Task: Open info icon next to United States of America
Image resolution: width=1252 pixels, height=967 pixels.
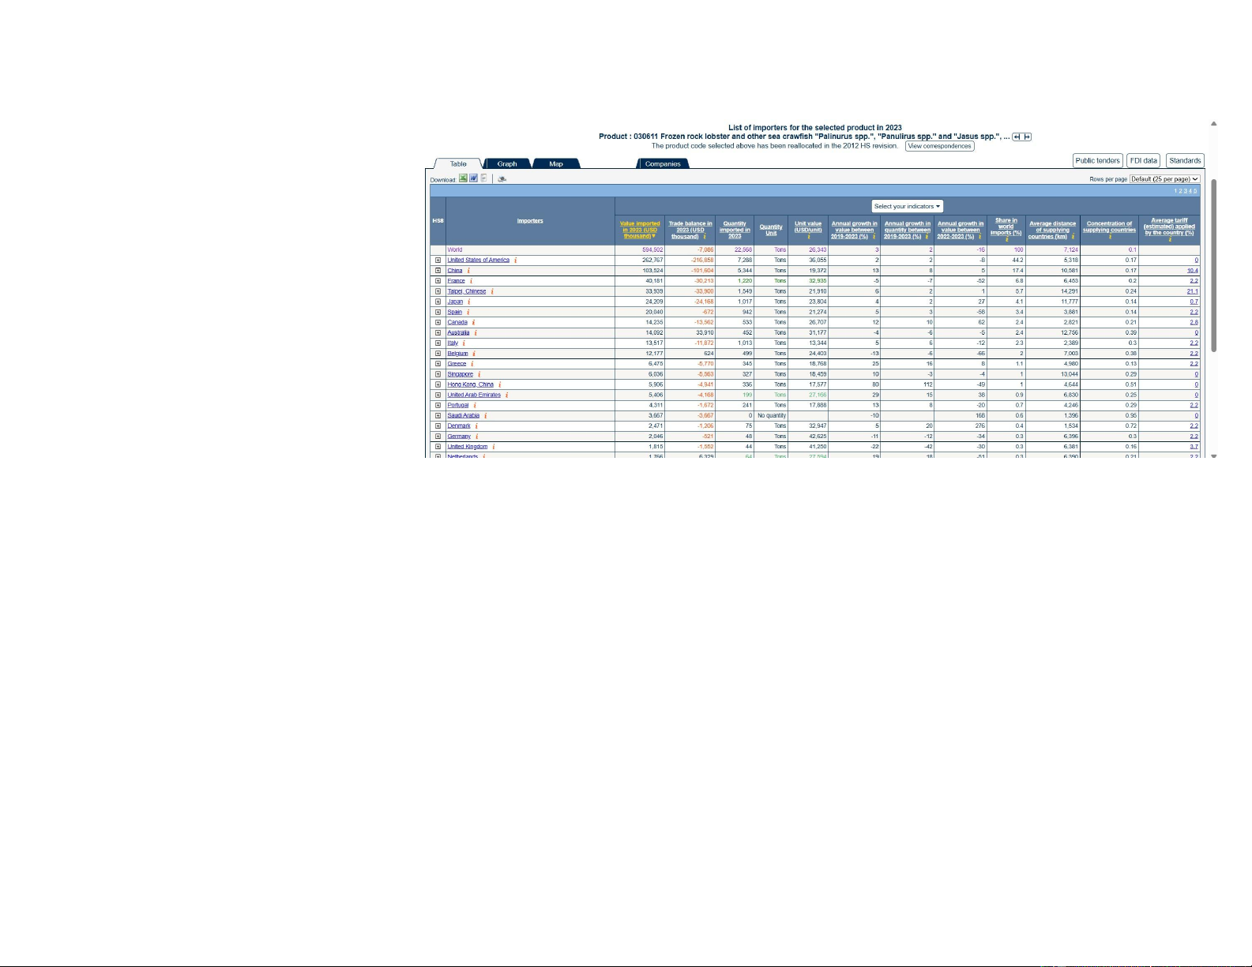Action: 516,260
